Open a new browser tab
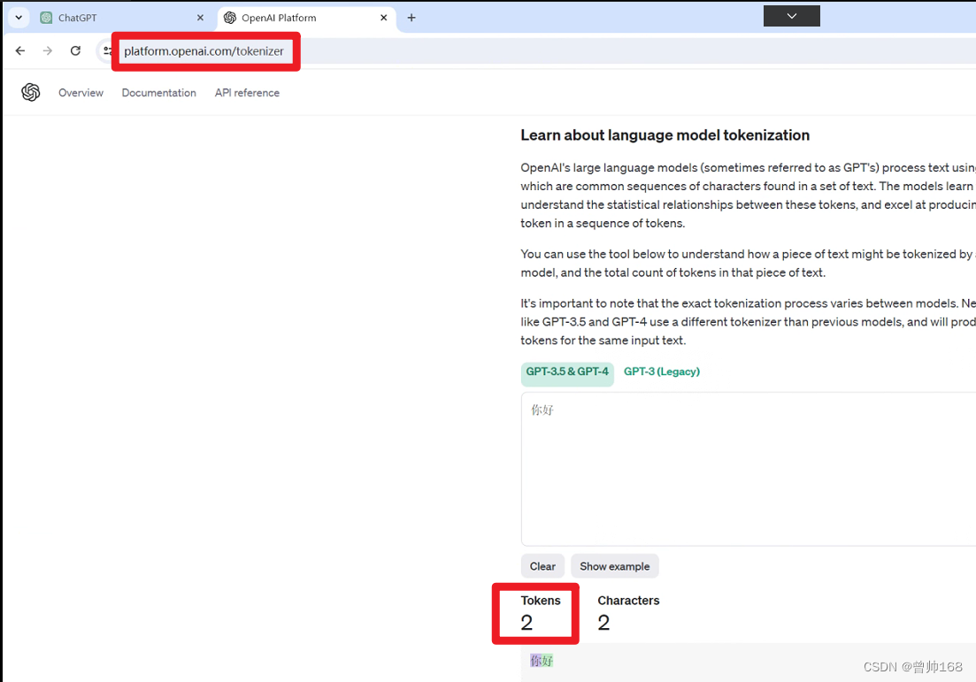This screenshot has width=976, height=682. pyautogui.click(x=411, y=18)
